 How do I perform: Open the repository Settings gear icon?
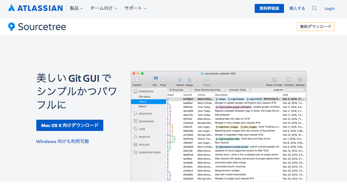point(300,80)
